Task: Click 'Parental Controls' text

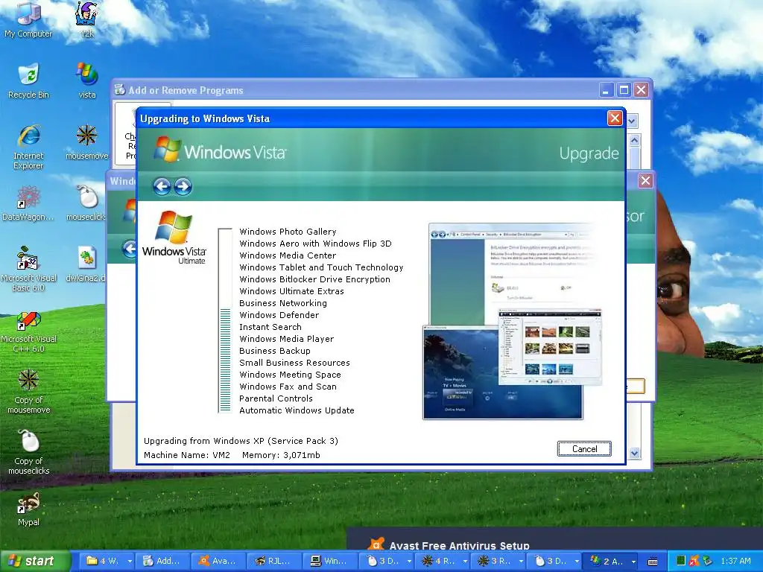Action: [x=276, y=398]
